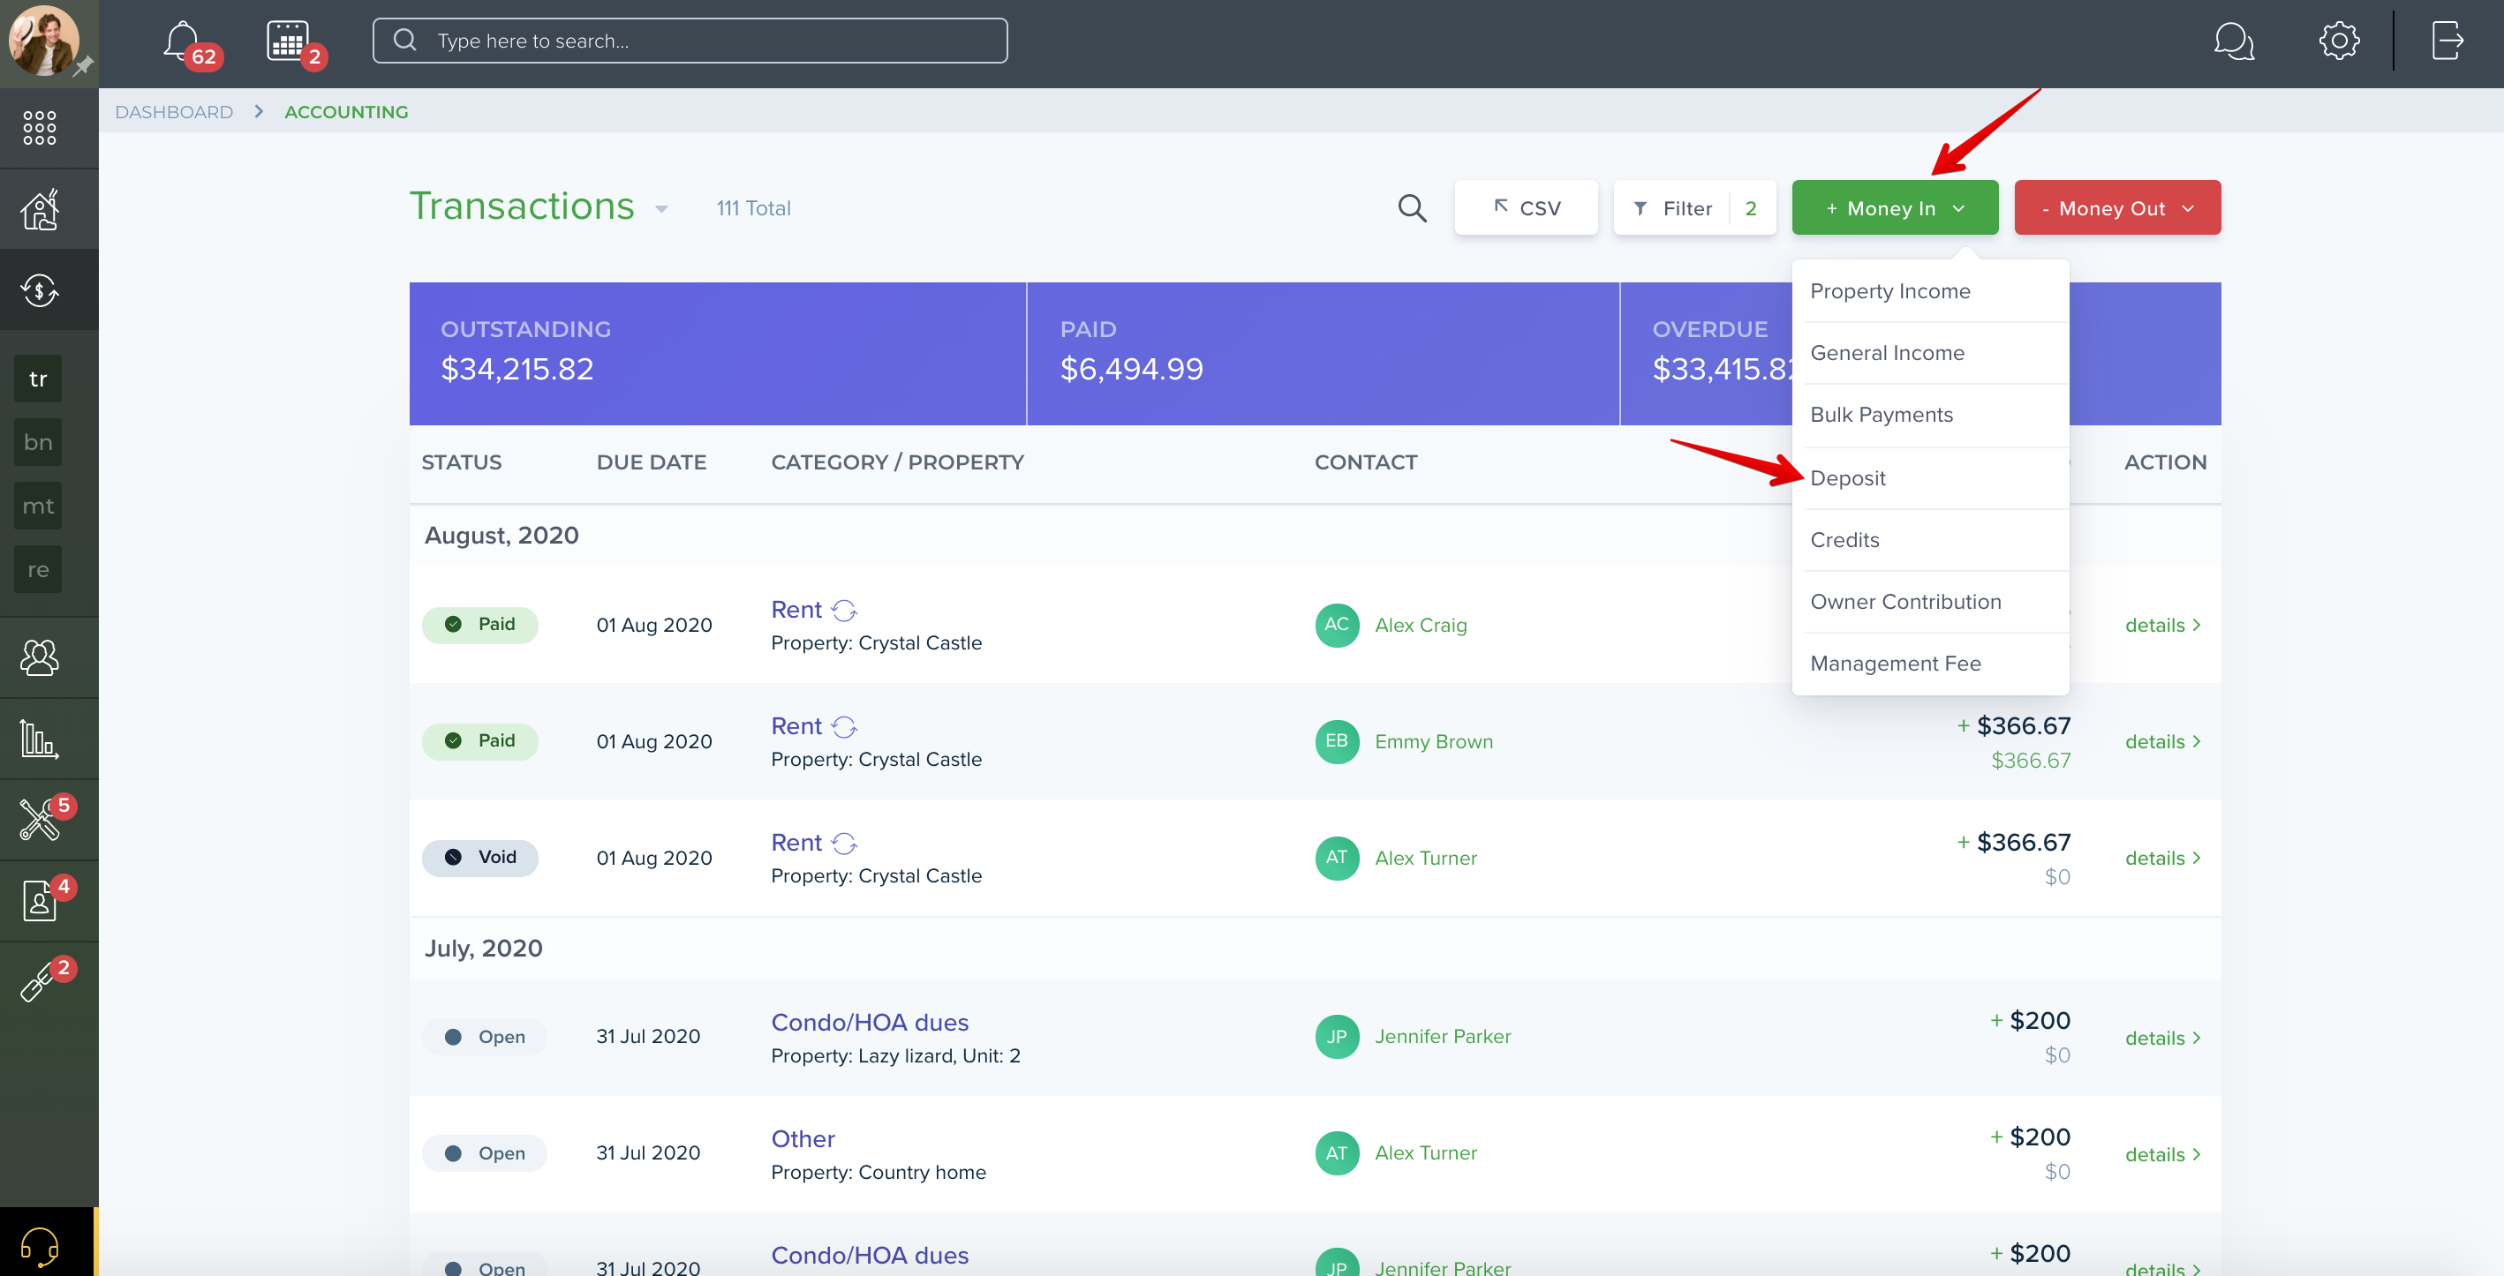Click the 'tr' shortcut in sidebar
The width and height of the screenshot is (2504, 1276).
coord(38,379)
